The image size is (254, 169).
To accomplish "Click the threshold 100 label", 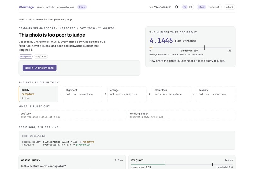I will tap(189, 51).
